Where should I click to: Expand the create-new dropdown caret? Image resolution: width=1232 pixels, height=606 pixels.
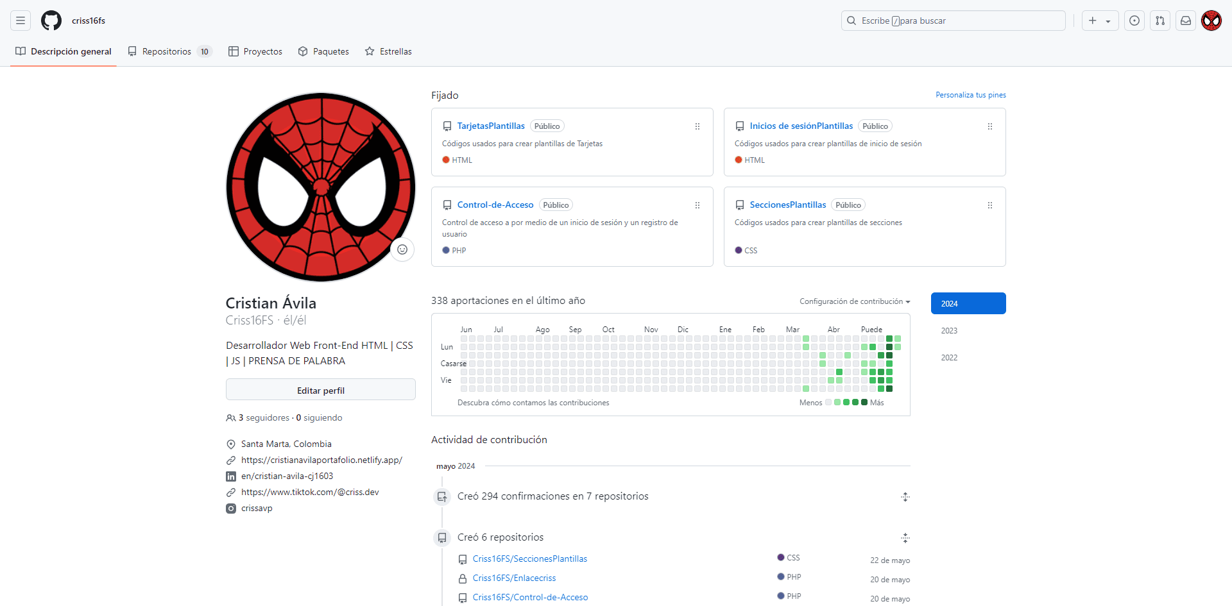(x=1108, y=21)
